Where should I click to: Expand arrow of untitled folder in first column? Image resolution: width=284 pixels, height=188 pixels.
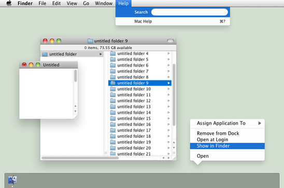click(101, 54)
